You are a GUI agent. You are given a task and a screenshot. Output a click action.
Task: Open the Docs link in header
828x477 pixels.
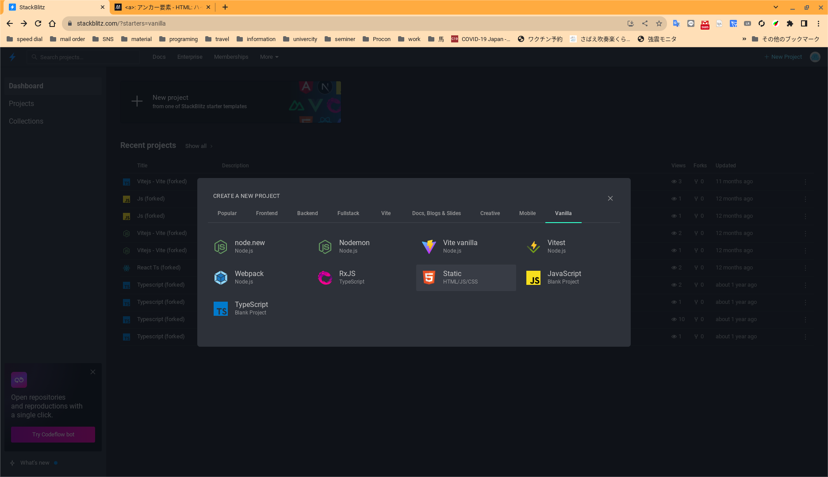pyautogui.click(x=159, y=57)
